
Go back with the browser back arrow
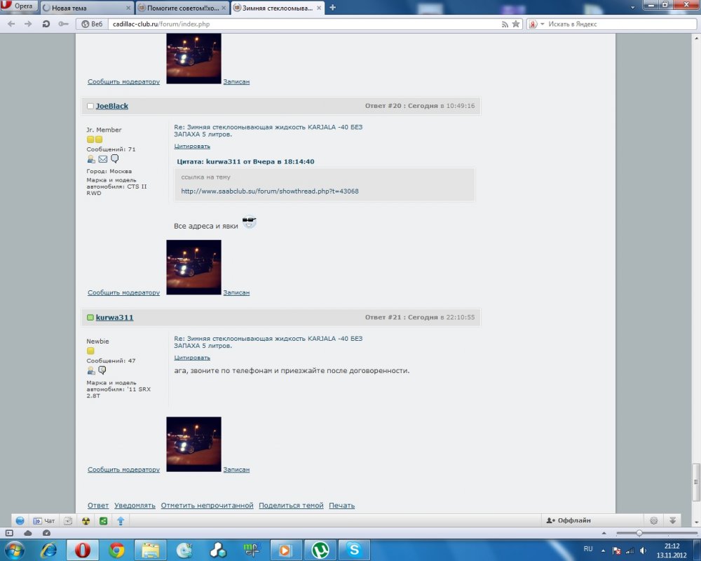coord(11,24)
